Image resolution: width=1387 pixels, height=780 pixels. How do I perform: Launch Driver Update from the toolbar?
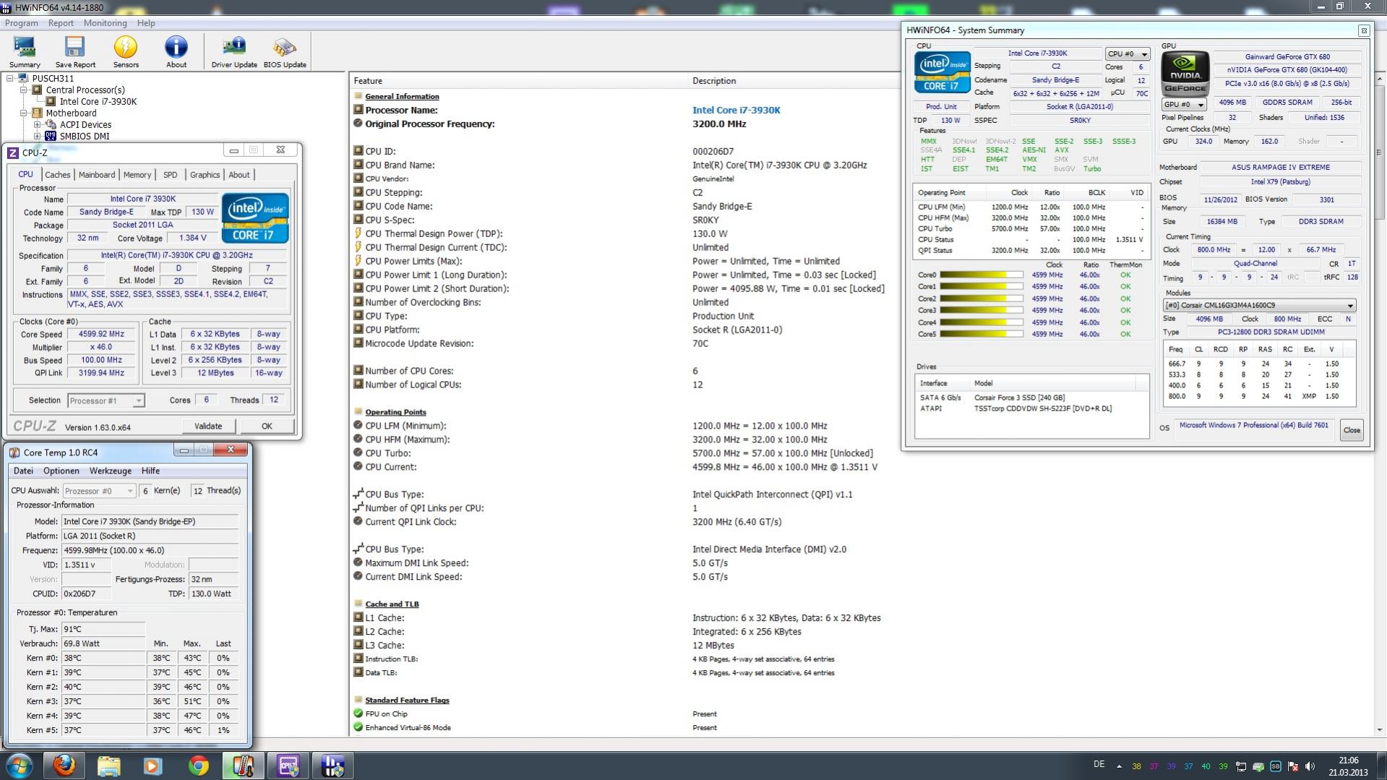tap(234, 52)
